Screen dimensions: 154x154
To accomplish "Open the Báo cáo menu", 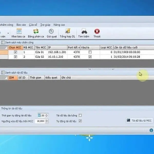I will 21,25.
